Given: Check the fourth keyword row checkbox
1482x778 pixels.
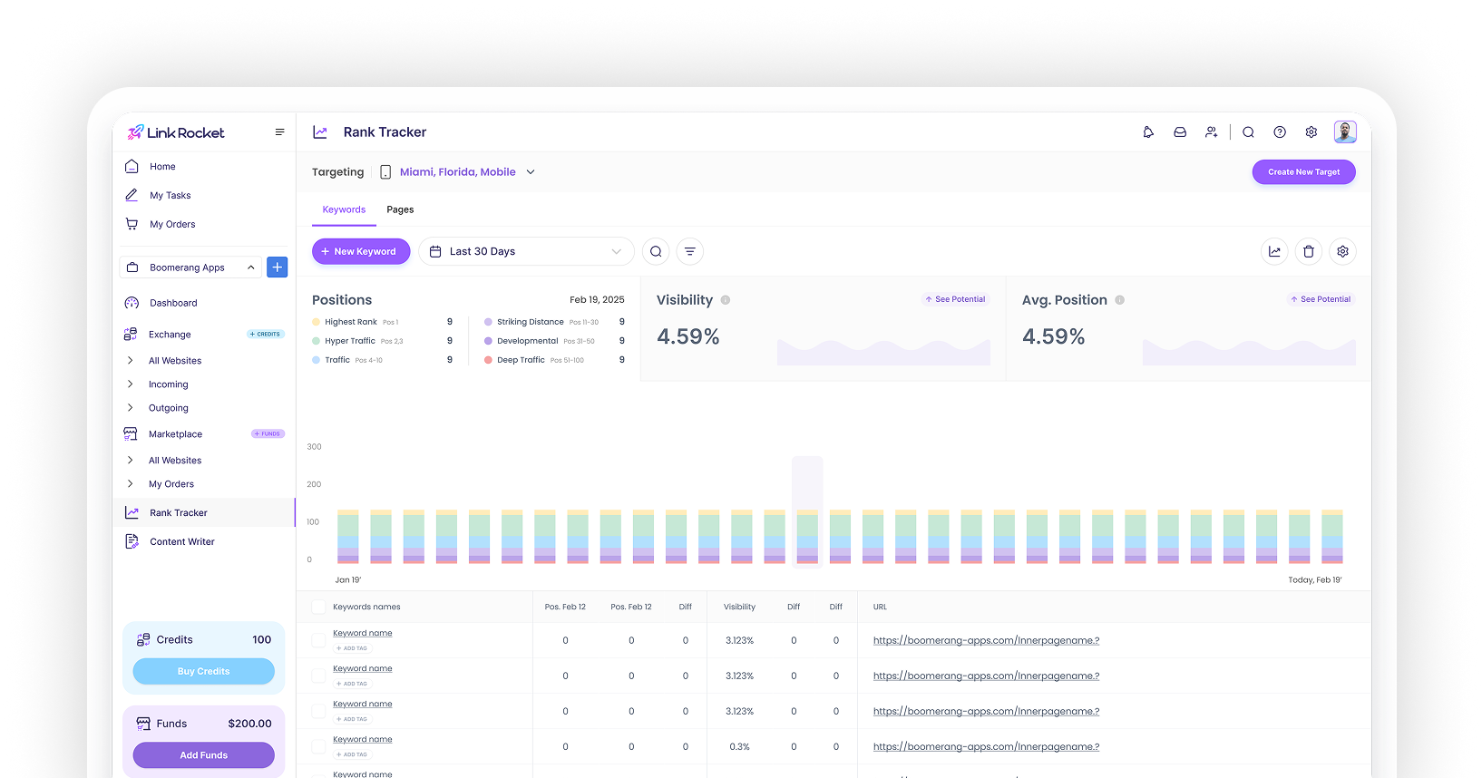Looking at the screenshot, I should coord(318,747).
